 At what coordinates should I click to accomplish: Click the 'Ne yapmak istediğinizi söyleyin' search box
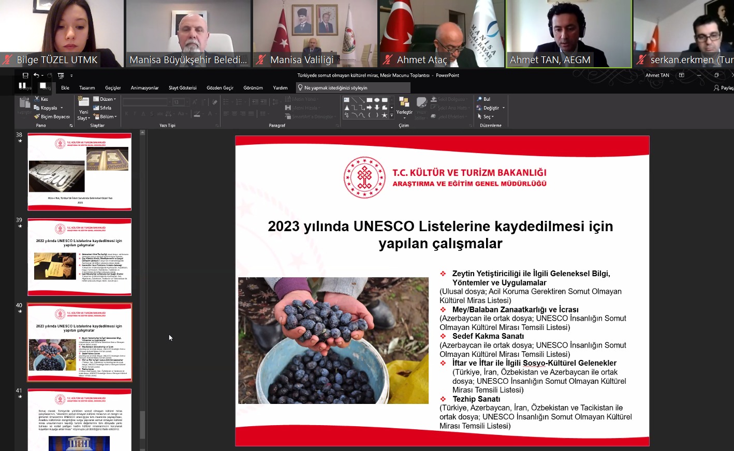[x=353, y=88]
